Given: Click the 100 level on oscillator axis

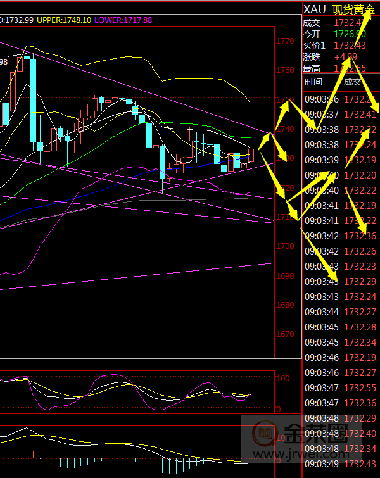Looking at the screenshot, I should 284,378.
